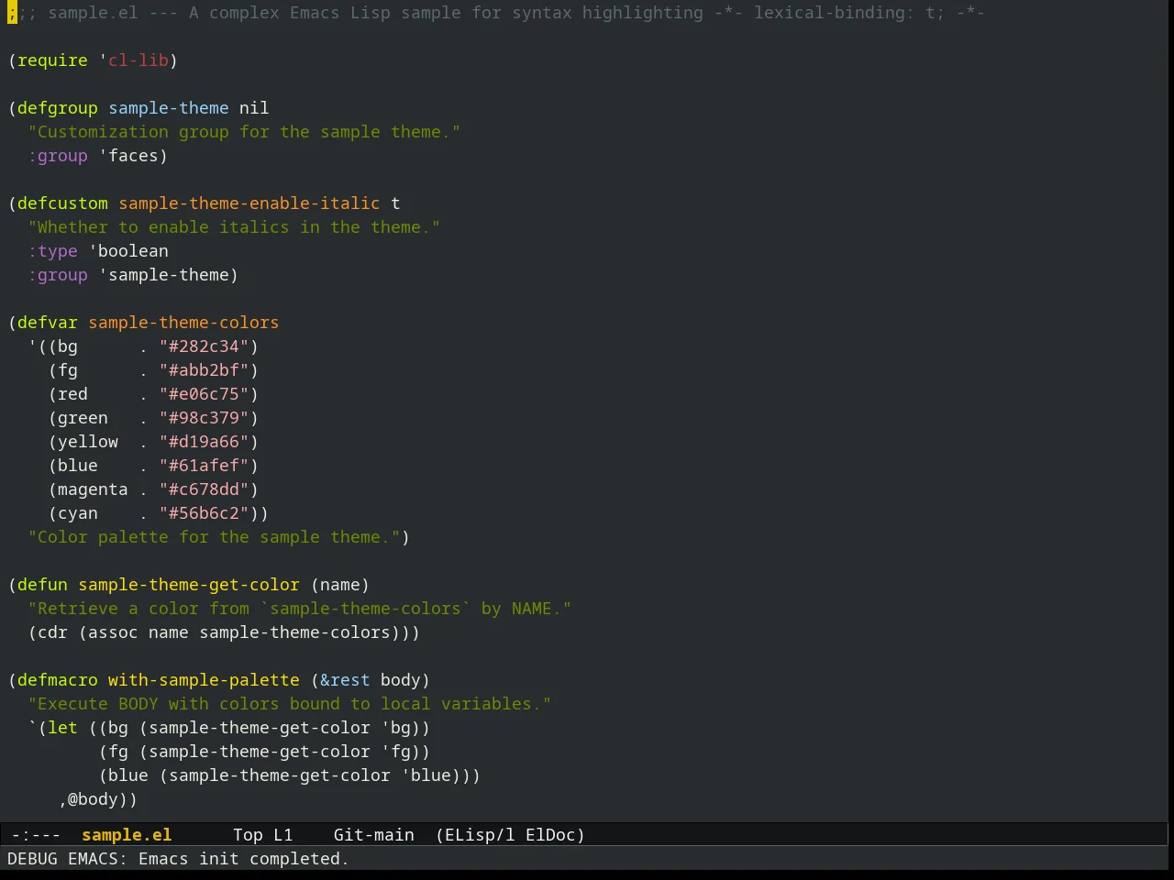
Task: Click the 'defgroup' keyword
Action: click(58, 108)
